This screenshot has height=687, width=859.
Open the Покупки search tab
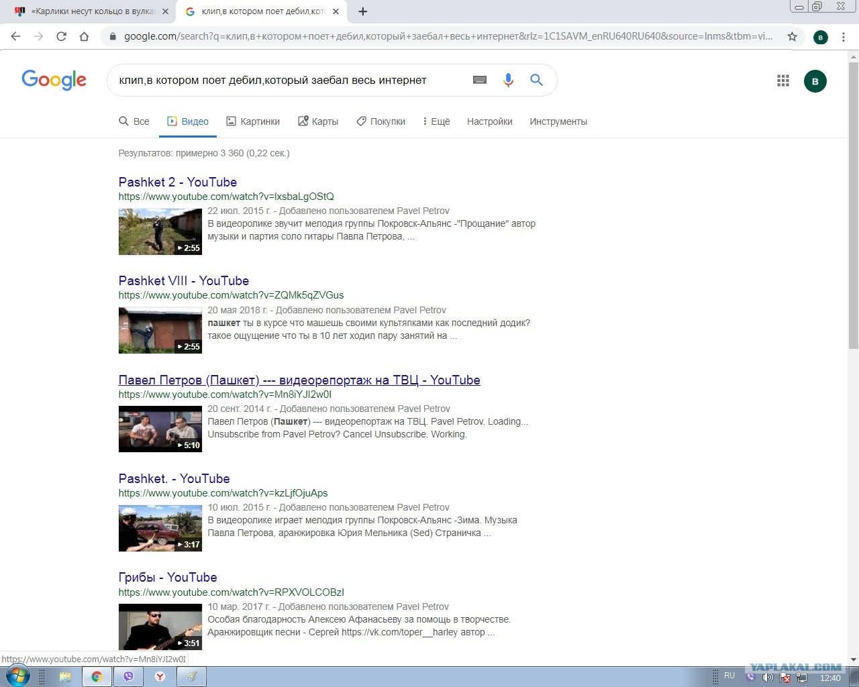tap(381, 121)
